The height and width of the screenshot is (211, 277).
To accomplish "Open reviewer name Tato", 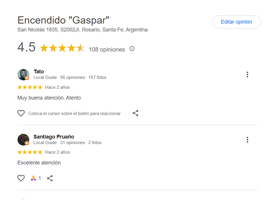I will pyautogui.click(x=39, y=72).
